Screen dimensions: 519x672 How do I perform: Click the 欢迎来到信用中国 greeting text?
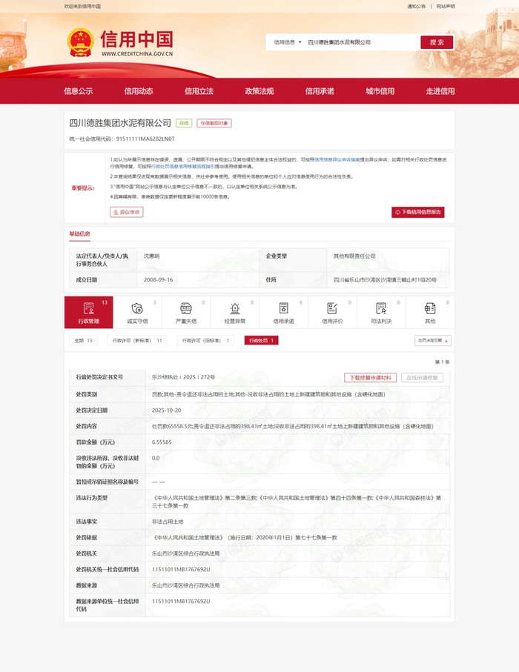pyautogui.click(x=82, y=7)
